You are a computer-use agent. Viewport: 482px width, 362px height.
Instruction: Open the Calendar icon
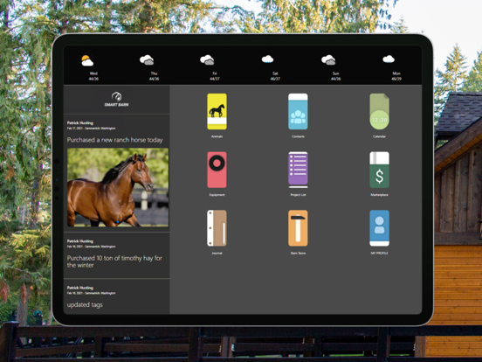379,111
